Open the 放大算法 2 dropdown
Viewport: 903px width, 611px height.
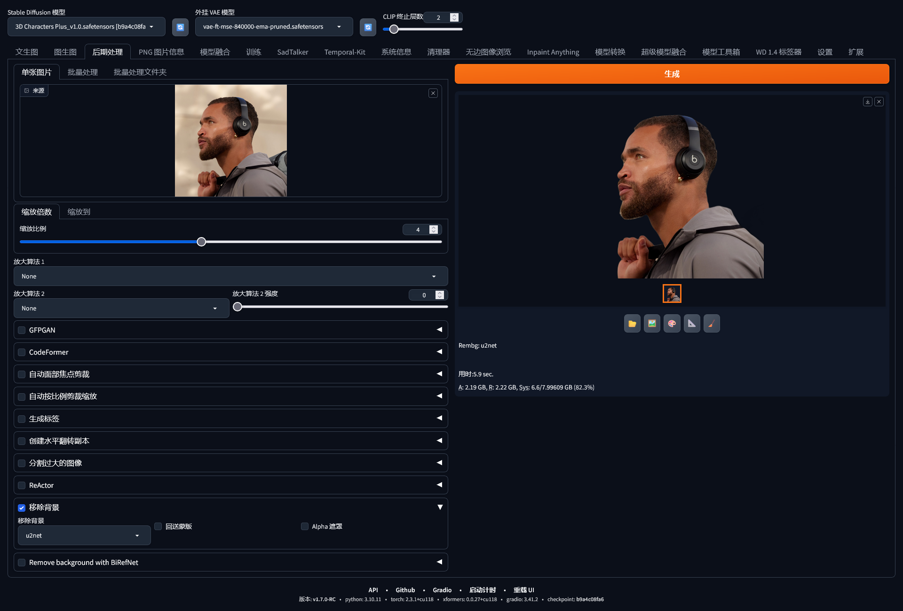point(121,308)
